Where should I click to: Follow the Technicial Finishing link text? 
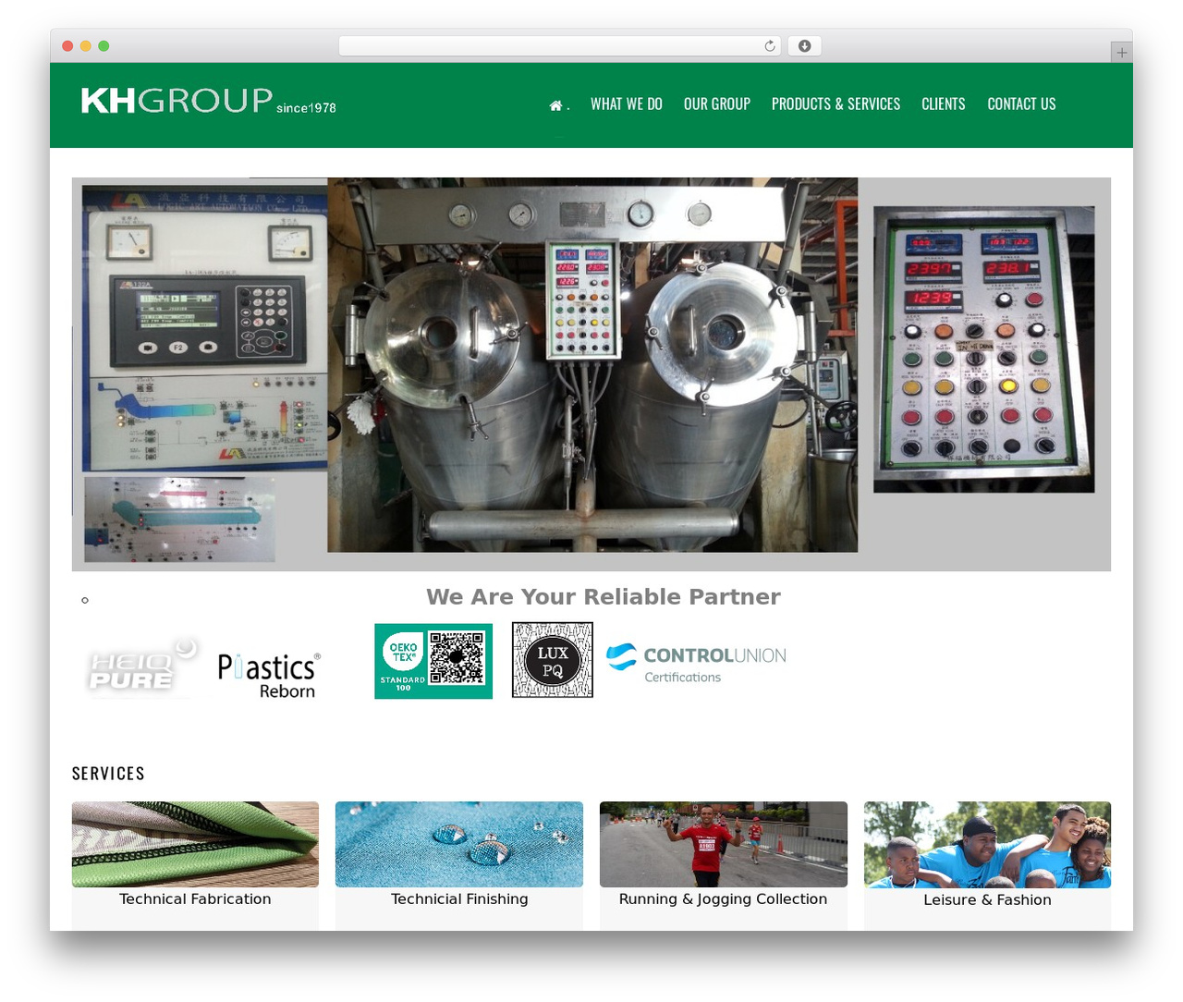click(x=459, y=899)
